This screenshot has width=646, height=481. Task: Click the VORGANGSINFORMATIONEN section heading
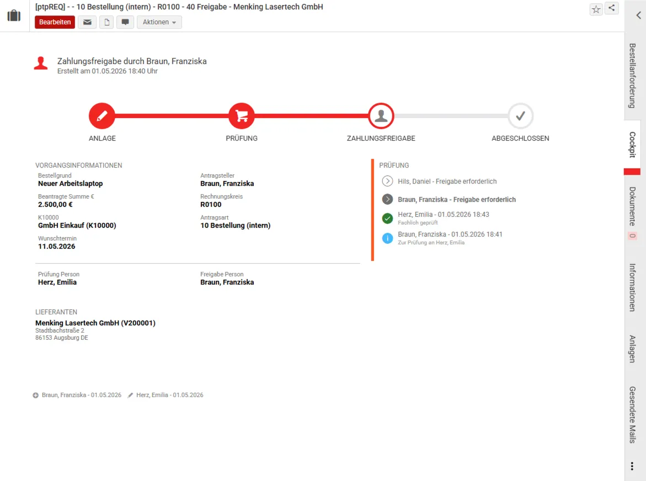pyautogui.click(x=79, y=165)
